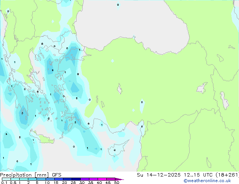Choose the 35–40 mm violet legend swatch
Image resolution: width=239 pixels, height=184 pixels.
tap(93, 179)
